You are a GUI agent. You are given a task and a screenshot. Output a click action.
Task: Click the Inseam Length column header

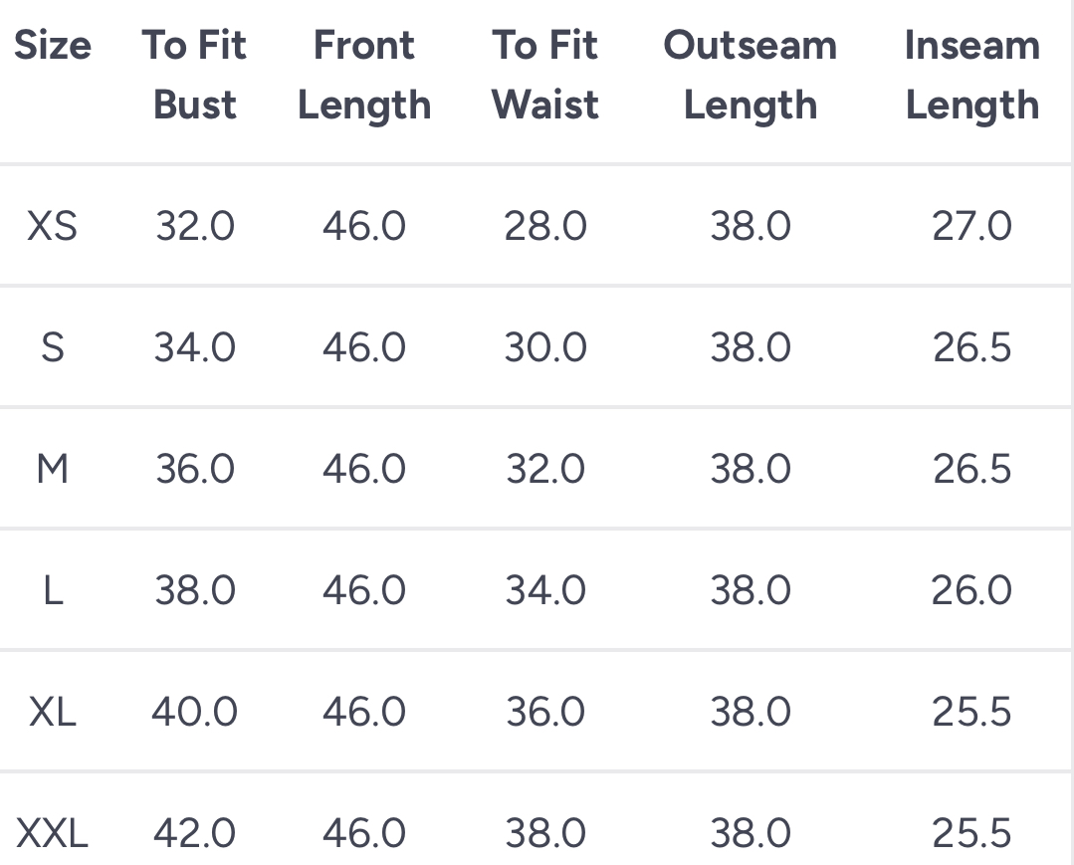pyautogui.click(x=971, y=75)
